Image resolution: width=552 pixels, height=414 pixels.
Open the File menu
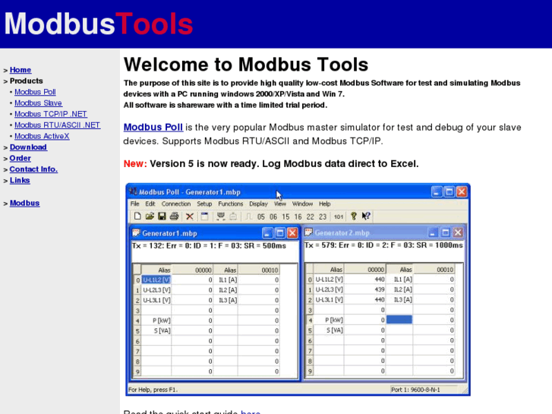135,204
